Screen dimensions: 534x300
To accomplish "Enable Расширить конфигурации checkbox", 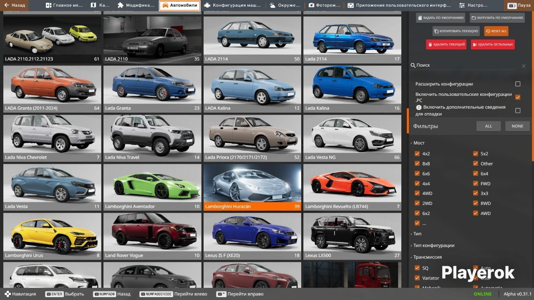I will (x=518, y=84).
